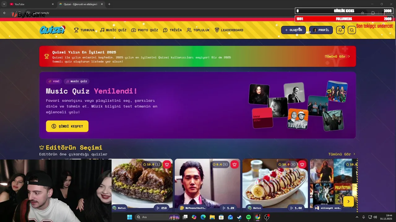This screenshot has width=396, height=222.
Task: Click Tümünü Gör in the 2025 banner
Action: [x=337, y=56]
